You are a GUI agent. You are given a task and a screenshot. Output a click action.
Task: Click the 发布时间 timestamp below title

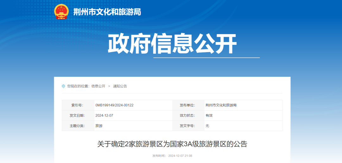[x=172, y=156]
